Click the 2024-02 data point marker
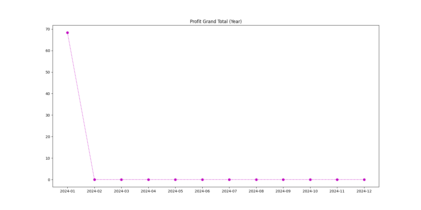Viewport: 421px width, 210px height. (x=94, y=180)
